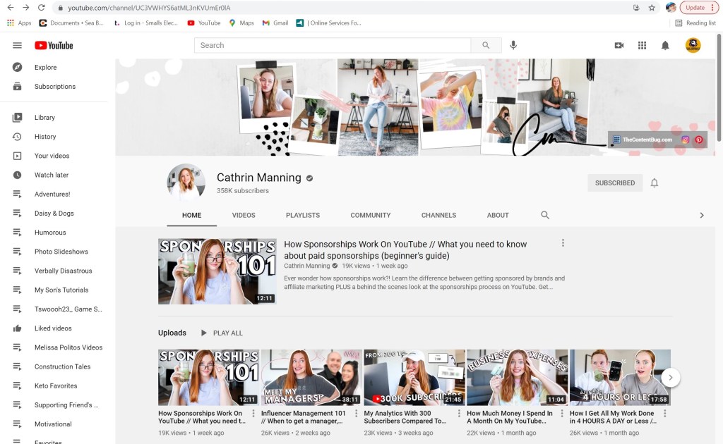Toggle channel notification bell beside Subscribed

[655, 183]
